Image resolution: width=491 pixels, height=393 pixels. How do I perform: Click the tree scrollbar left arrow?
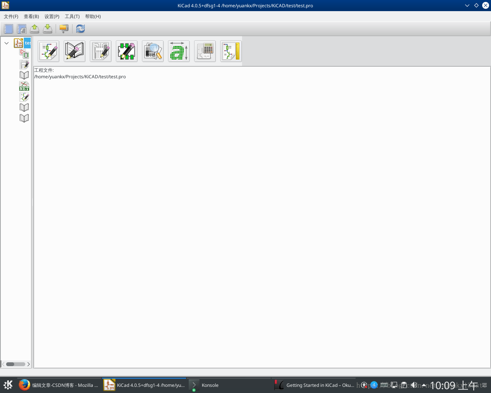[x=3, y=364]
